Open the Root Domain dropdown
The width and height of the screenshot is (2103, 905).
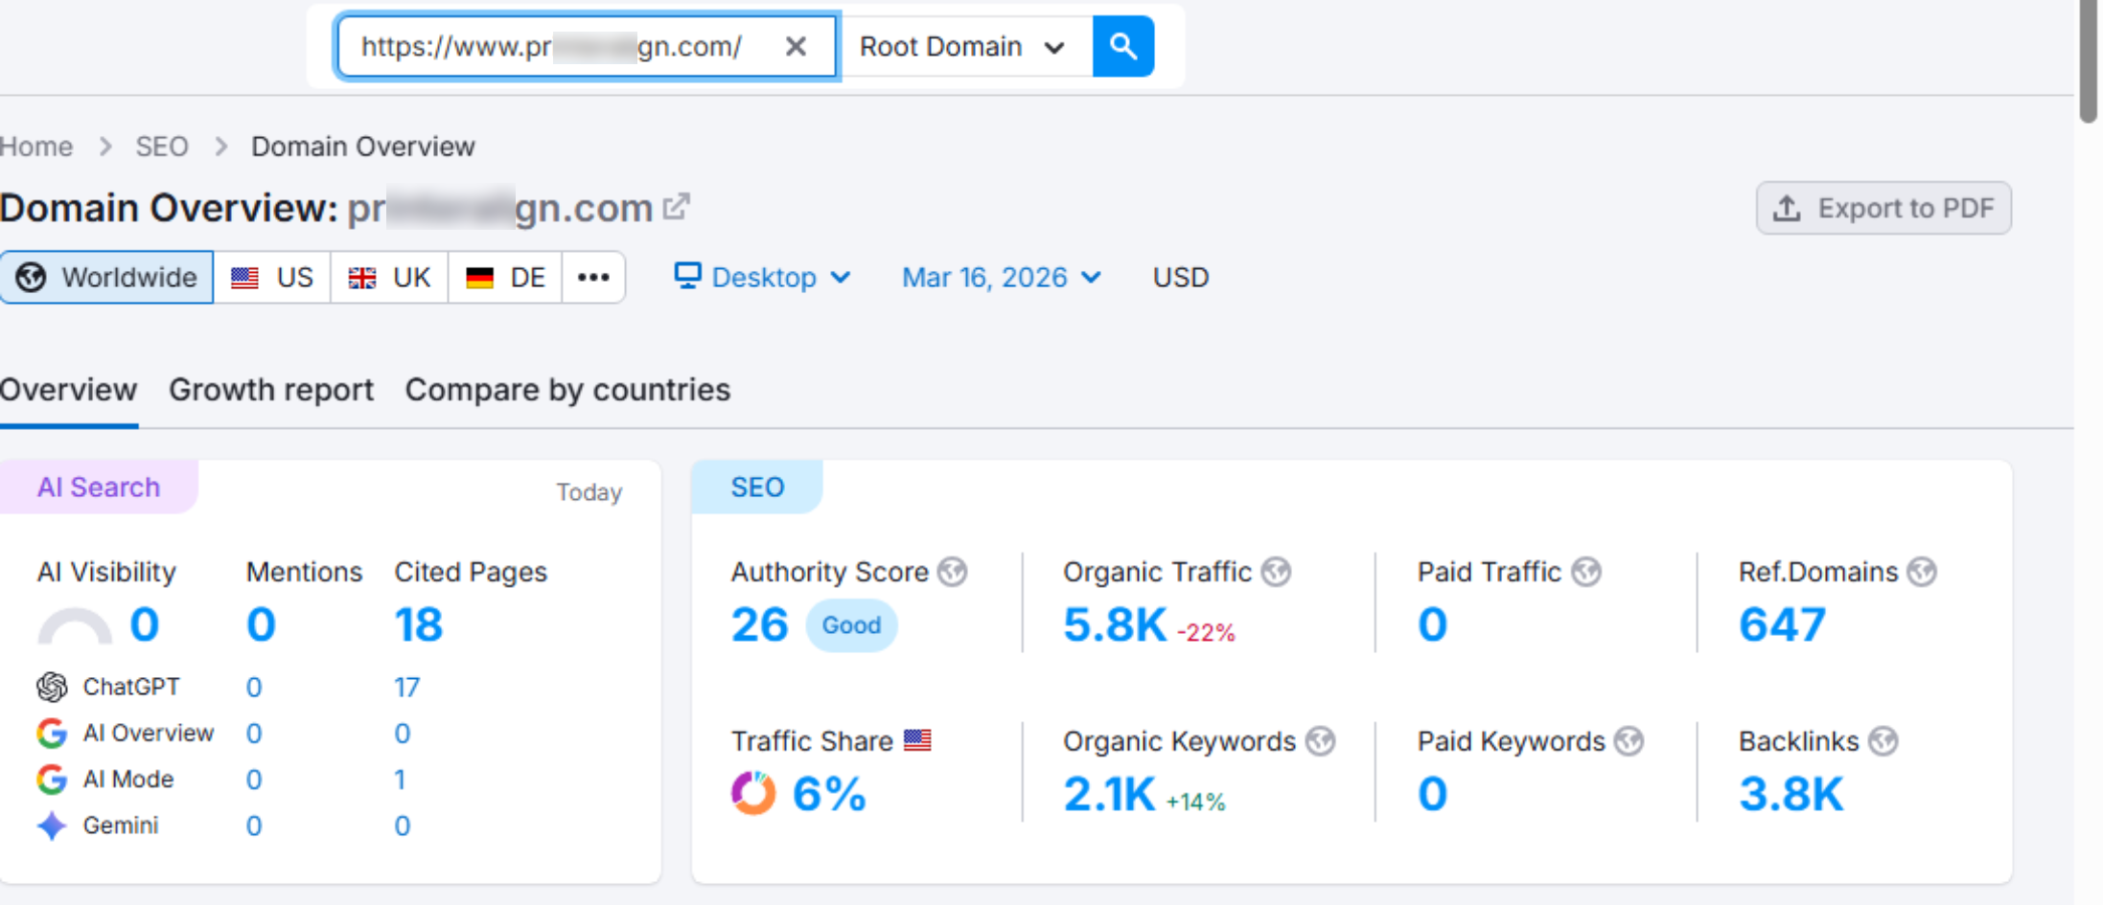(960, 45)
